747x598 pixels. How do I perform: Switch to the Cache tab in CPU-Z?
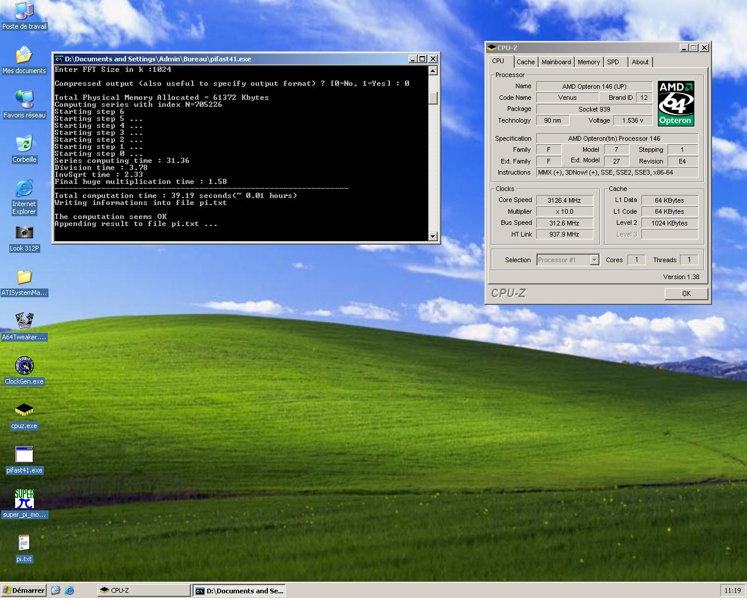525,62
